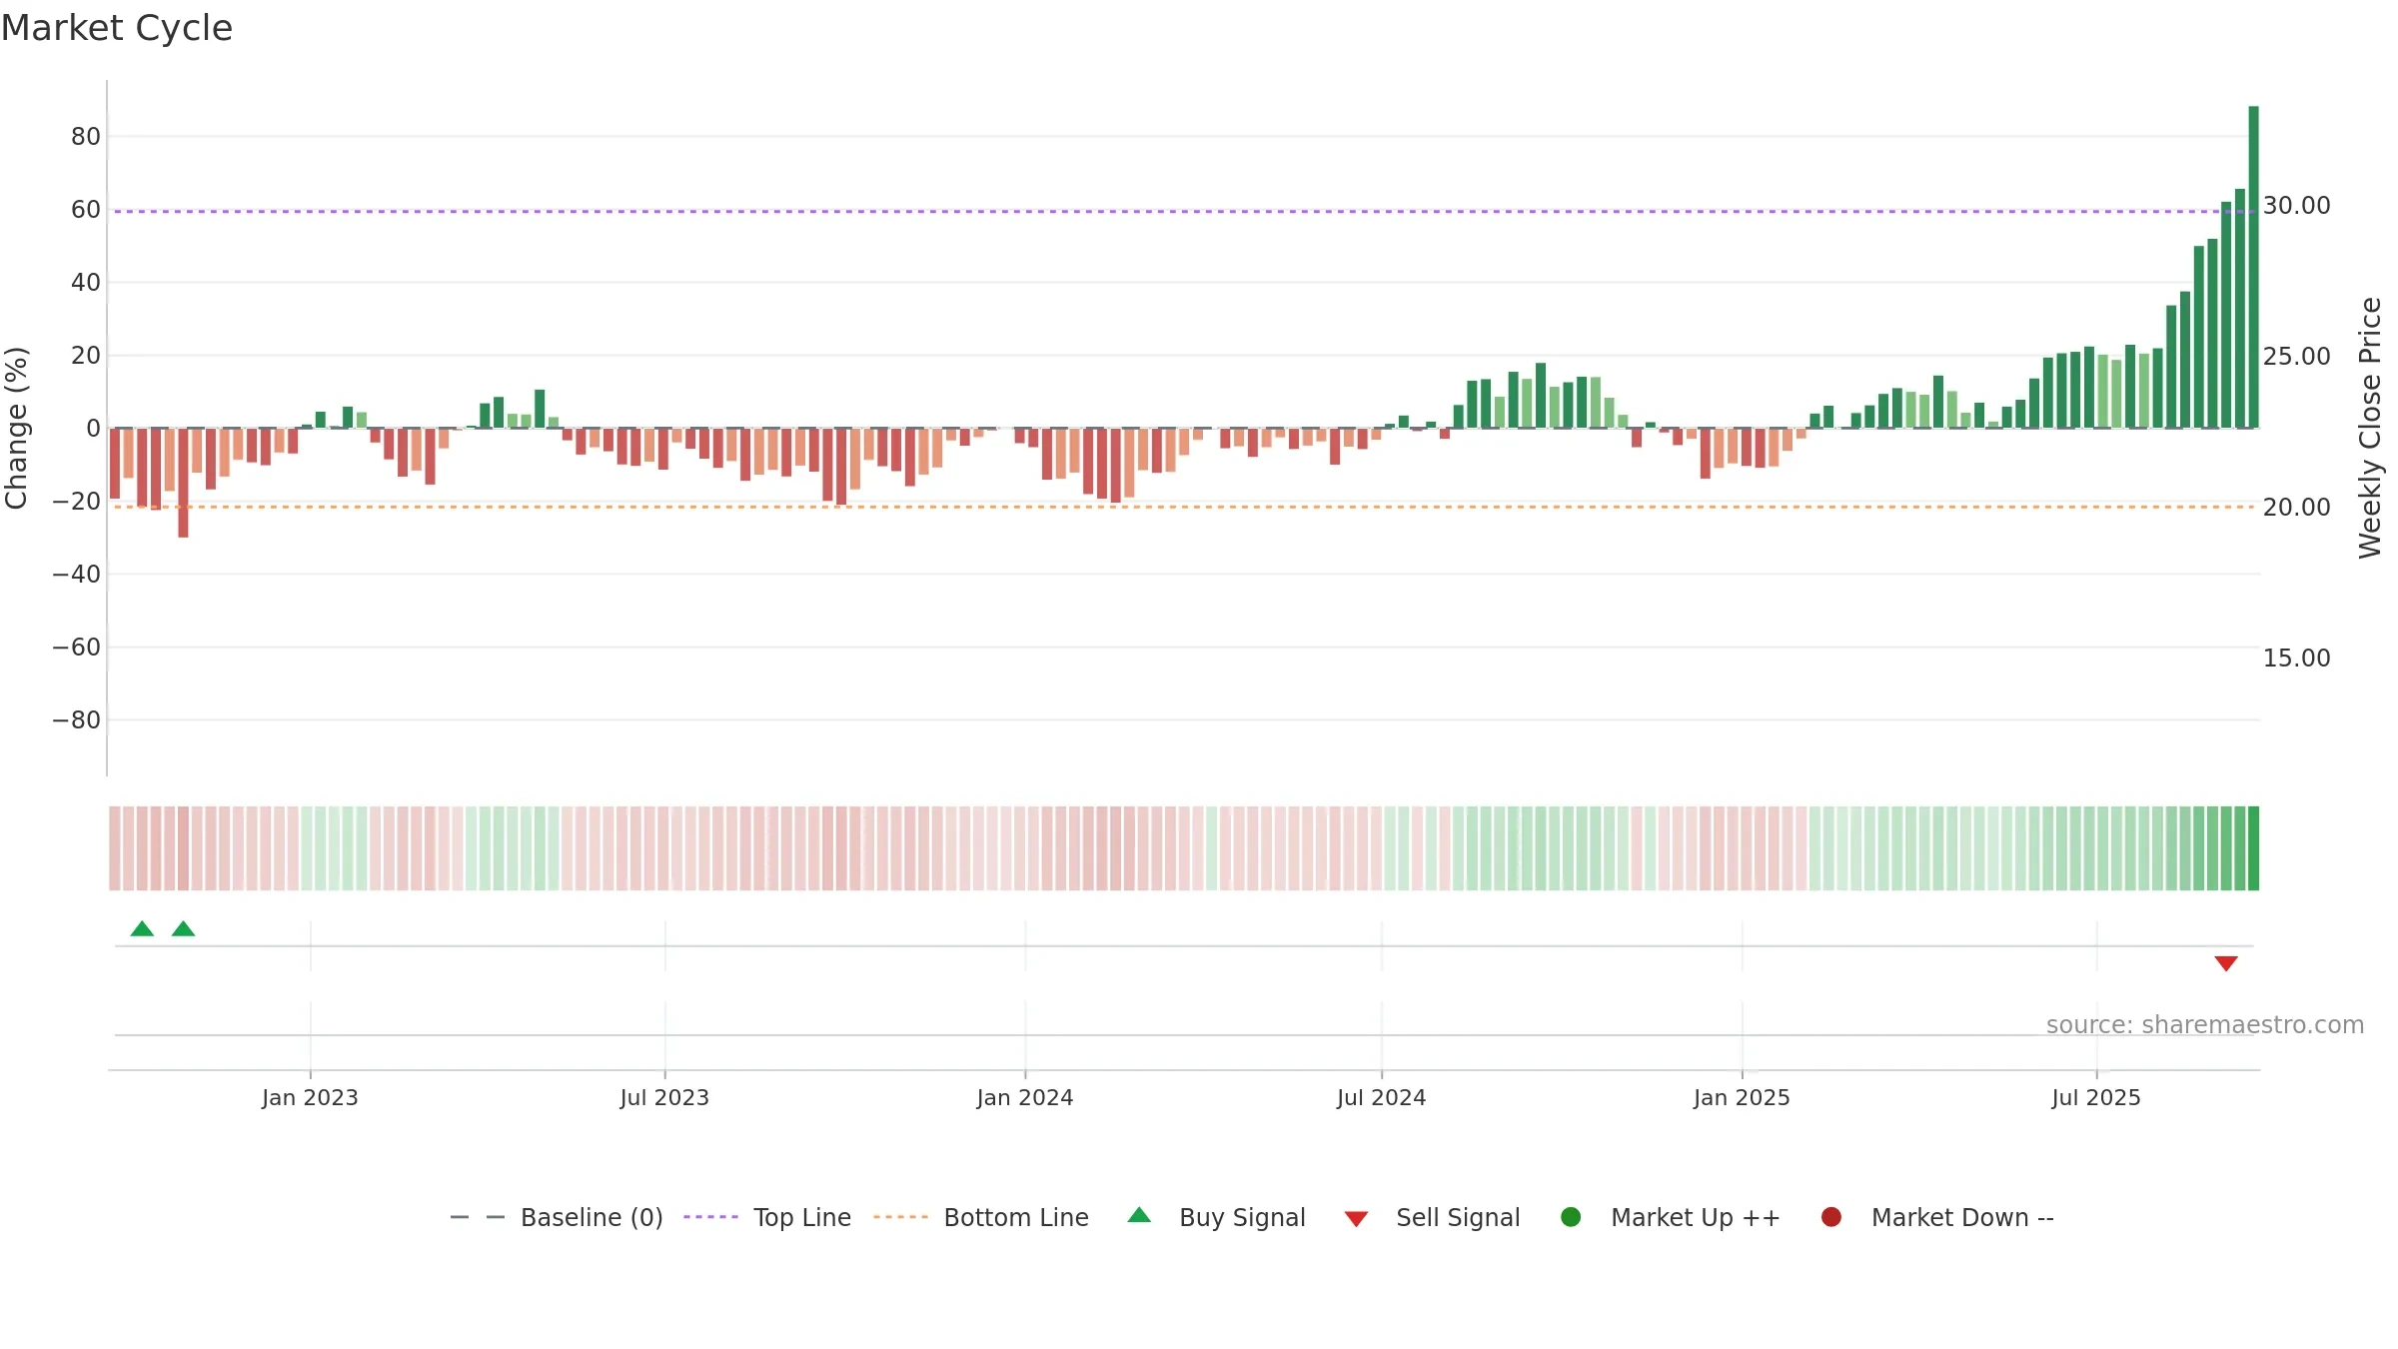The image size is (2398, 1349).
Task: Toggle the Baseline (0) legend entry
Action: coord(557,1217)
